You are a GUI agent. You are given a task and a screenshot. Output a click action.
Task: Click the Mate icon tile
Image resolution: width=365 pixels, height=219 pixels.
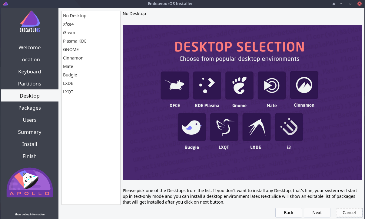[272, 85]
